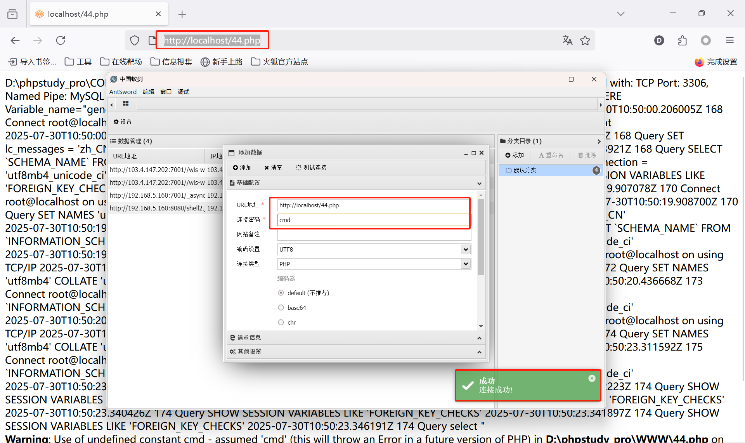This screenshot has width=745, height=443.
Task: Open the Firefox View tab-overview icon
Action: pyautogui.click(x=12, y=14)
